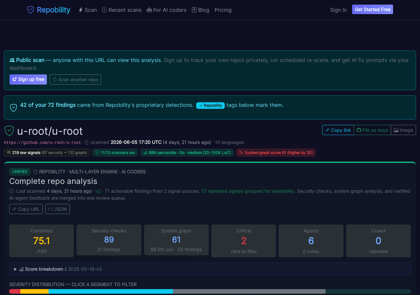The height and width of the screenshot is (295, 420).
Task: Select the Agents 6 card
Action: tap(311, 241)
